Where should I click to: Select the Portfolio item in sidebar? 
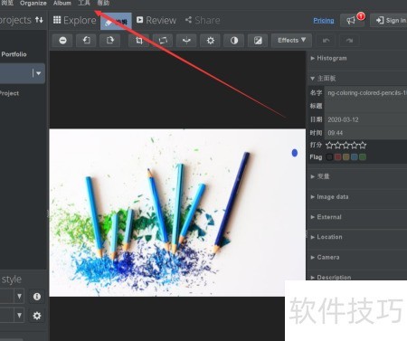pos(14,54)
